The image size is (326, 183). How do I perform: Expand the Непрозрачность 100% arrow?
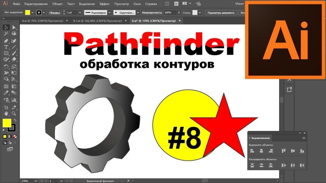(179, 13)
